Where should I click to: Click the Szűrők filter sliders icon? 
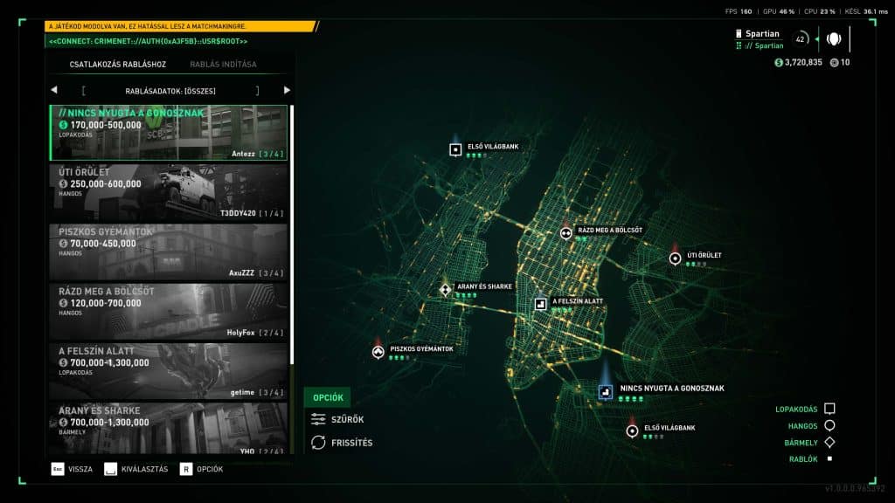pyautogui.click(x=318, y=419)
